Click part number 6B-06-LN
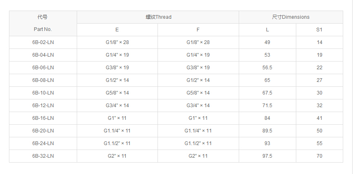This screenshot has height=174, width=353. [x=43, y=68]
